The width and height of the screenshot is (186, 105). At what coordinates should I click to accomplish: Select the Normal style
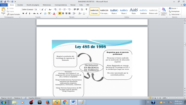coord(94,11)
